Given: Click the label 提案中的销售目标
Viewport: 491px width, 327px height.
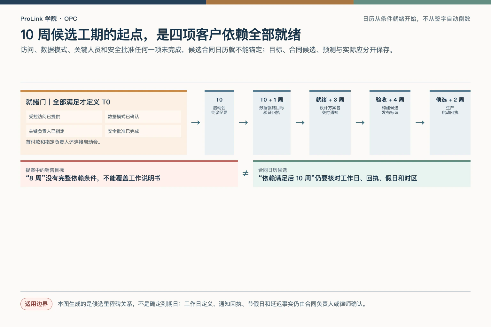Looking at the screenshot, I should 45,170.
